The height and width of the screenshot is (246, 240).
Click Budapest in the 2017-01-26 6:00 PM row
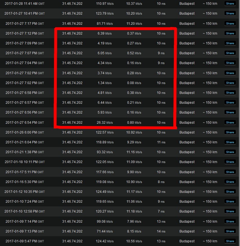[187, 132]
